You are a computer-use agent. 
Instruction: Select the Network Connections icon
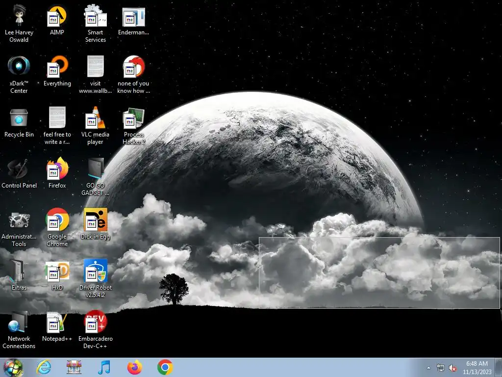(x=19, y=329)
